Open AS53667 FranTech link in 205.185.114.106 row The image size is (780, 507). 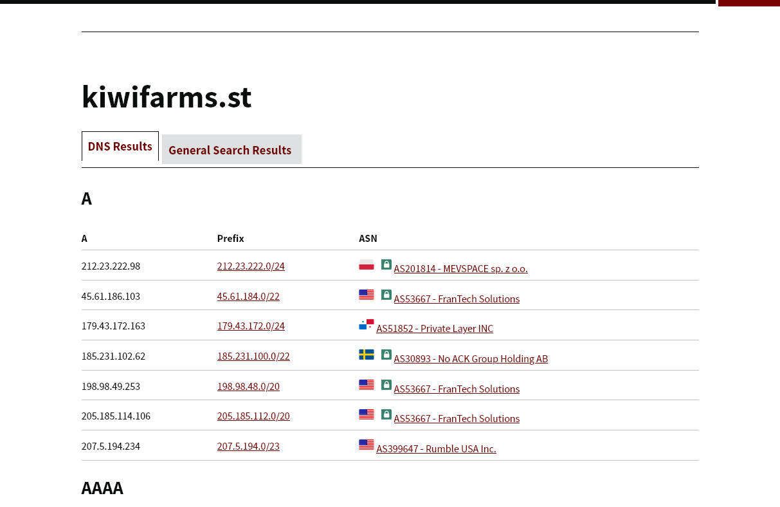pos(457,418)
